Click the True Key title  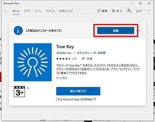[65, 47]
